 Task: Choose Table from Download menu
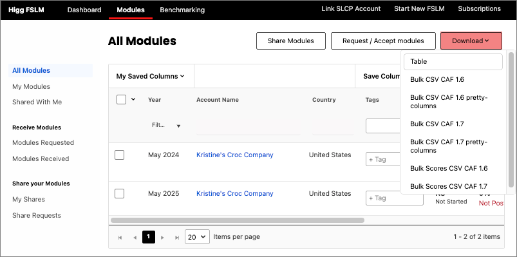[453, 62]
